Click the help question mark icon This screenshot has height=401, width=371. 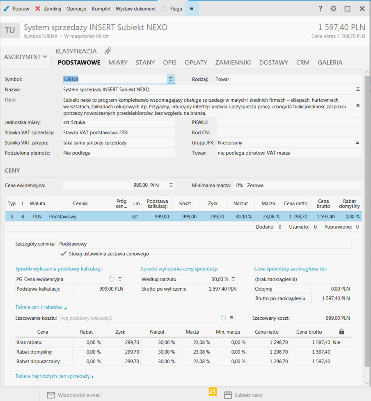coord(321,9)
